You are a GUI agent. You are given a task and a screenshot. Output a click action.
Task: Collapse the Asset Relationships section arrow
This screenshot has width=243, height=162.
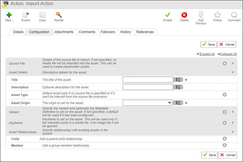233,132
